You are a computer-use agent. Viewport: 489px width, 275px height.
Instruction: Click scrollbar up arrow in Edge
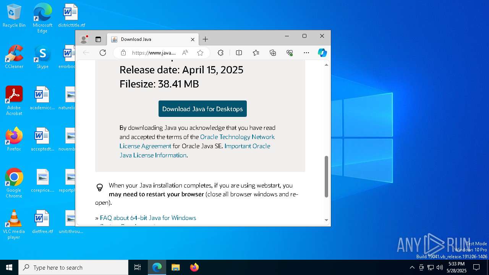pyautogui.click(x=326, y=65)
